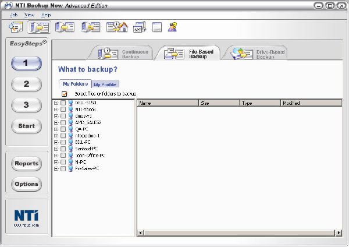Open the Job menu
The width and height of the screenshot is (349, 247).
(13, 15)
